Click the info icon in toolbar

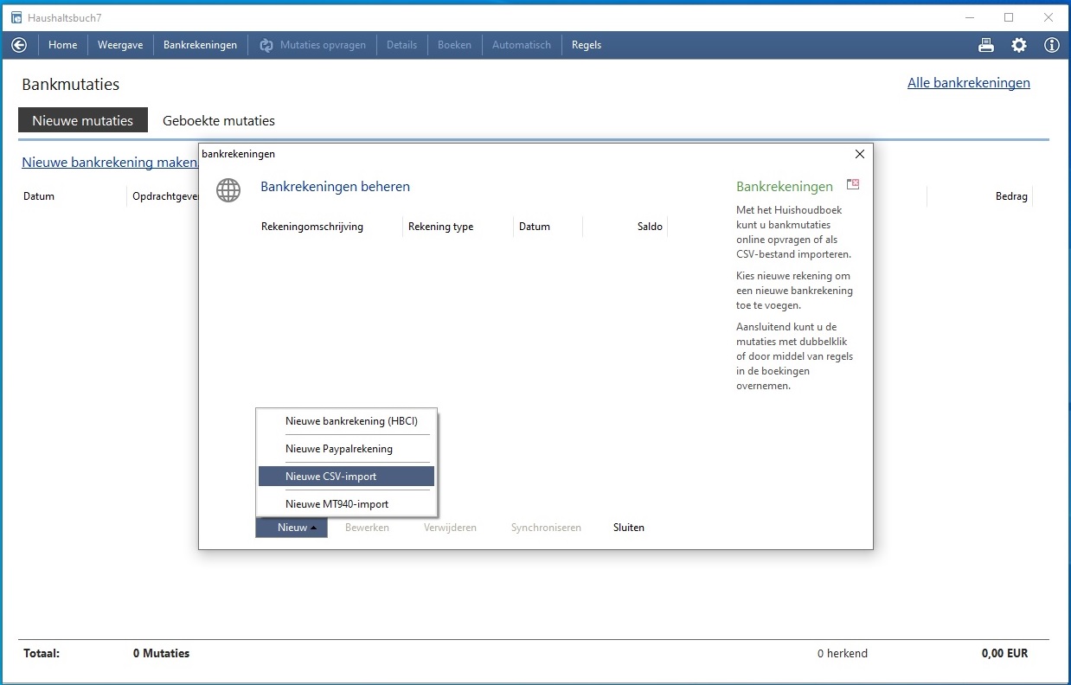point(1052,45)
